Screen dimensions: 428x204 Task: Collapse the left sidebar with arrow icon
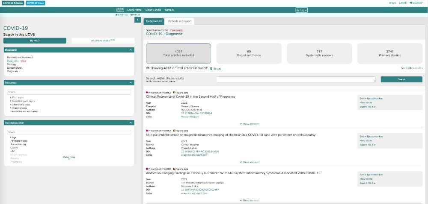[137, 20]
